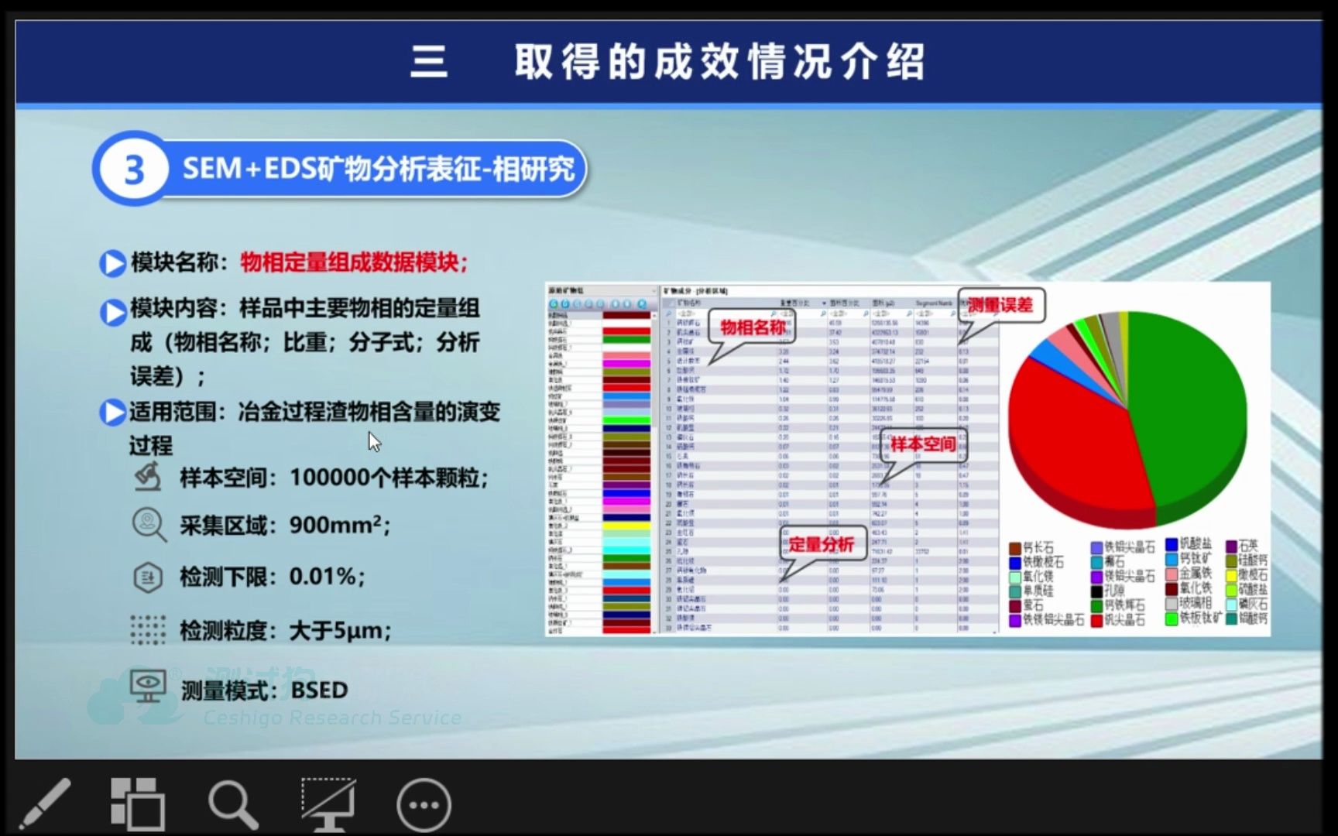Toggle black screen for the slideshow
This screenshot has height=836, width=1338.
[328, 804]
